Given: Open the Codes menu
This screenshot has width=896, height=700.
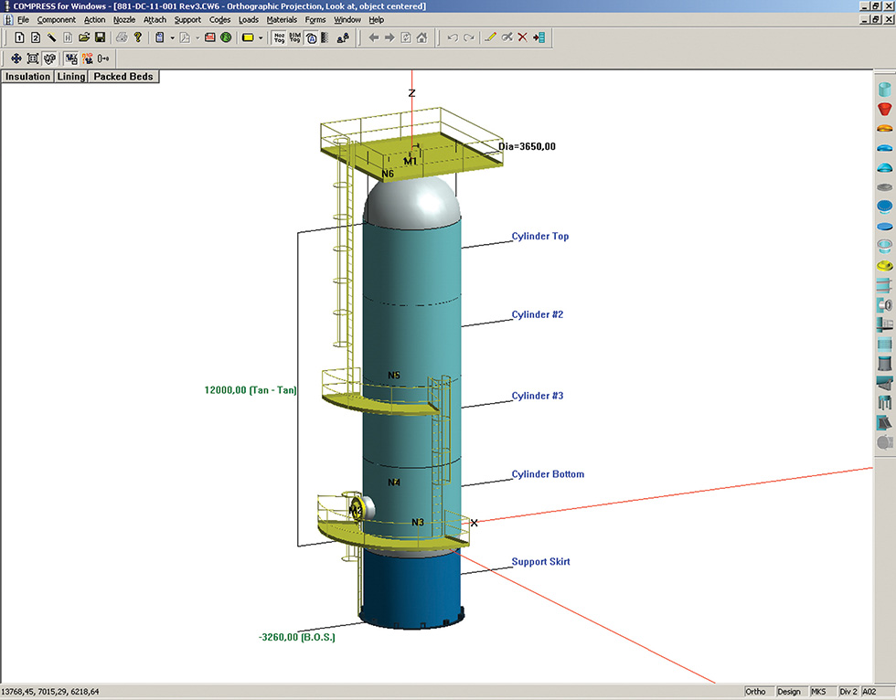Looking at the screenshot, I should [219, 19].
